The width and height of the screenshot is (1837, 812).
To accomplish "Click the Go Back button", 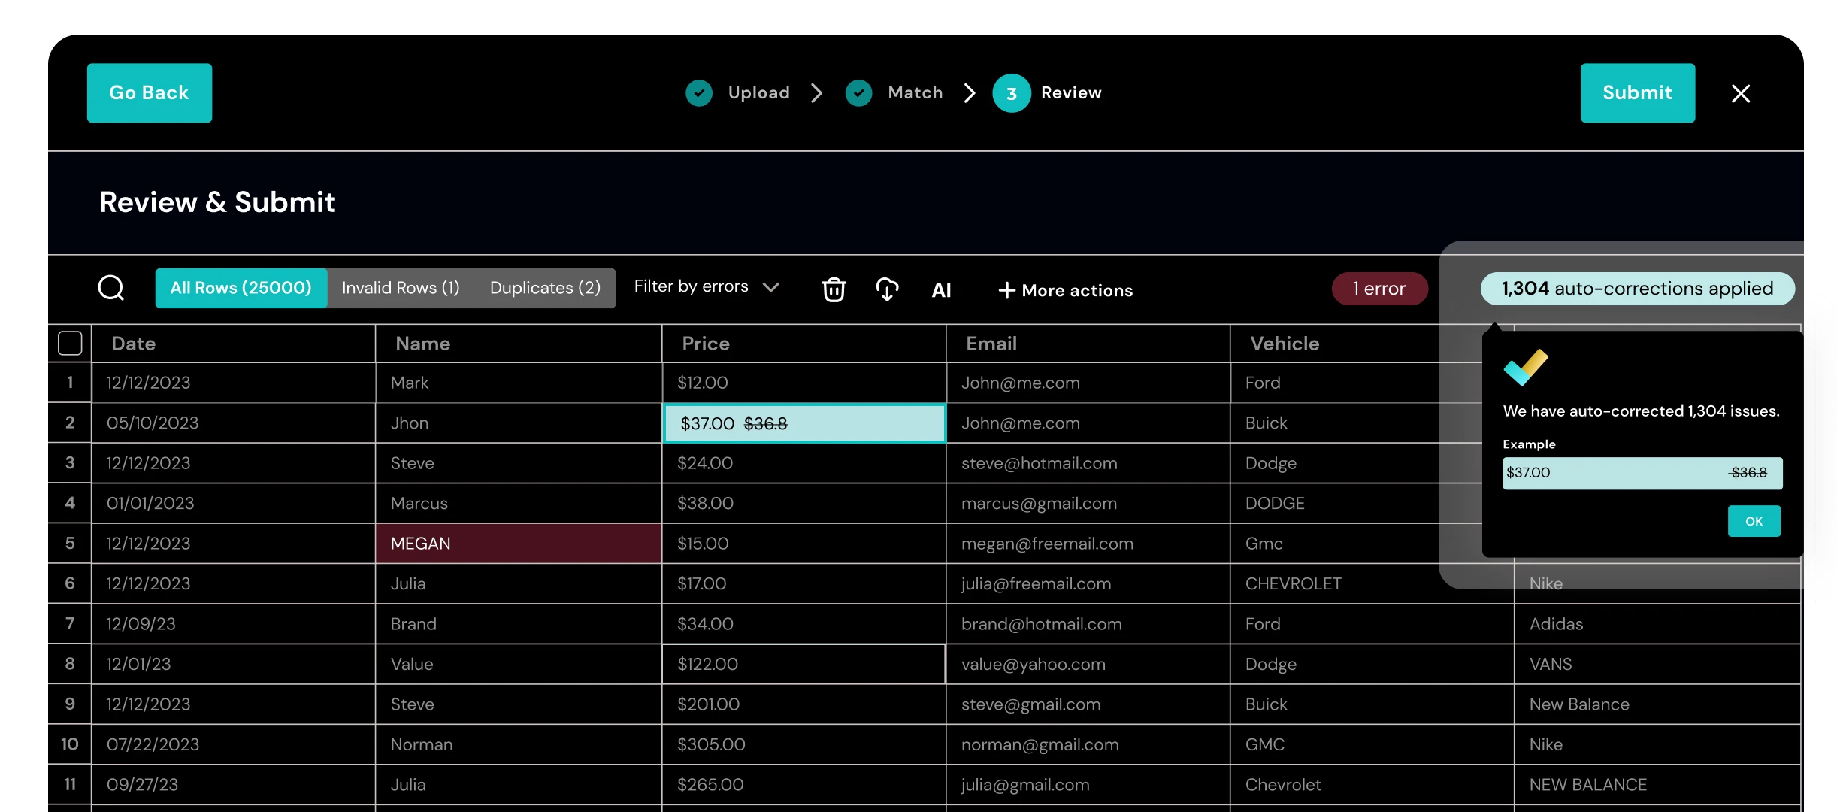I will click(149, 93).
